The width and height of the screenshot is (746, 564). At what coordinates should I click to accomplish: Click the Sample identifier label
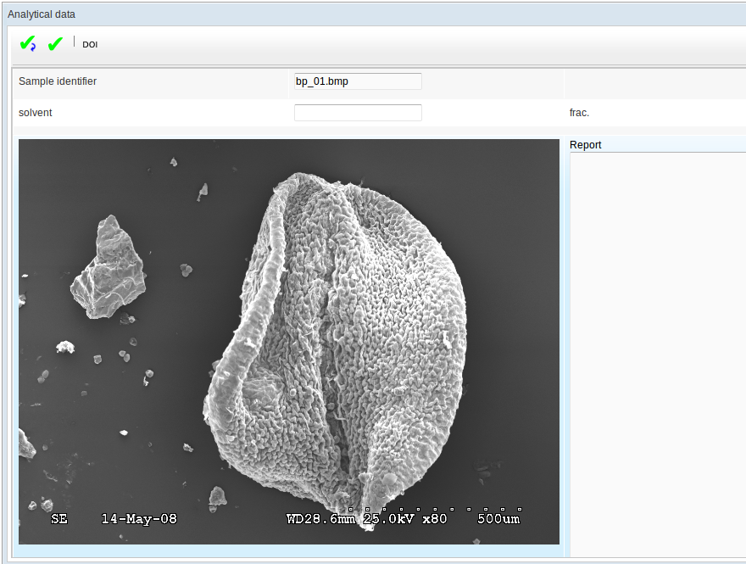(x=58, y=81)
